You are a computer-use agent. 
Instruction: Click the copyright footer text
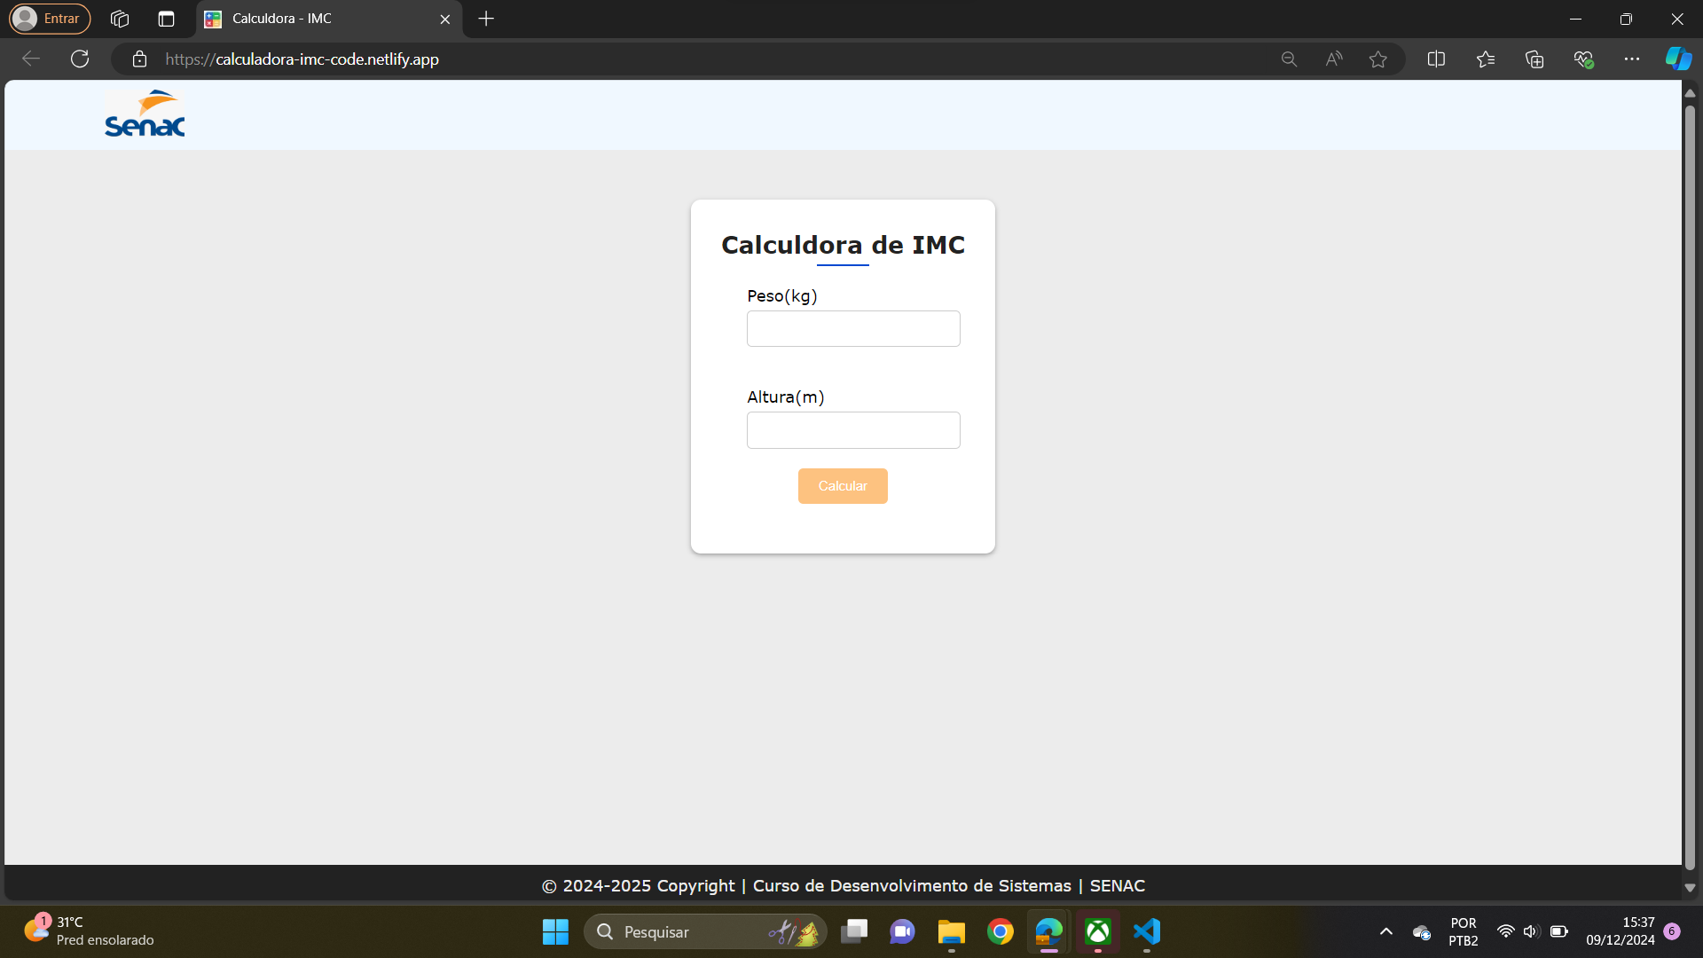[843, 885]
